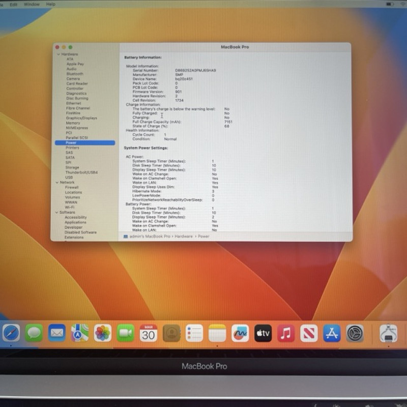The height and width of the screenshot is (407, 407).
Task: Open the Edit menu
Action: pyautogui.click(x=14, y=5)
